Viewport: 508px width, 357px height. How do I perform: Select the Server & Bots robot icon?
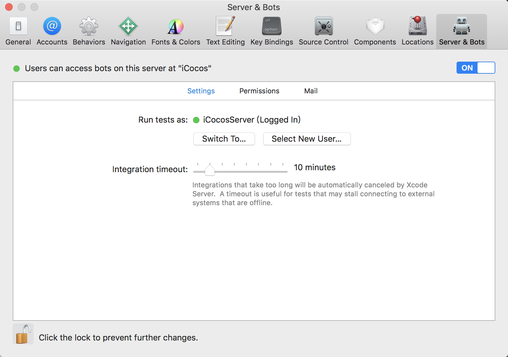(462, 26)
